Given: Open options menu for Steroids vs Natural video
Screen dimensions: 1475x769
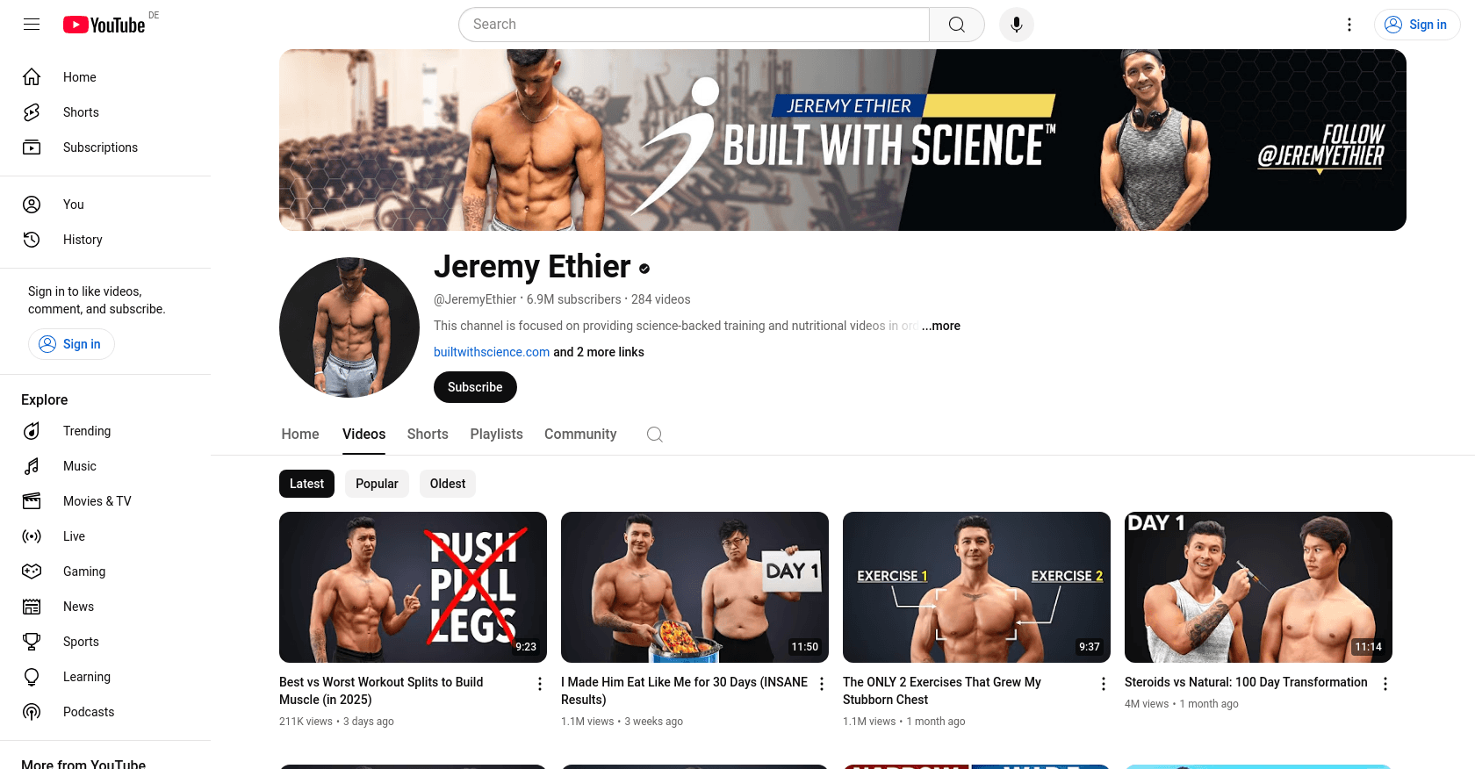Looking at the screenshot, I should pos(1385,684).
